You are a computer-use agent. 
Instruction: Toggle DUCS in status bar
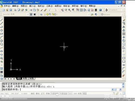coord(71,94)
